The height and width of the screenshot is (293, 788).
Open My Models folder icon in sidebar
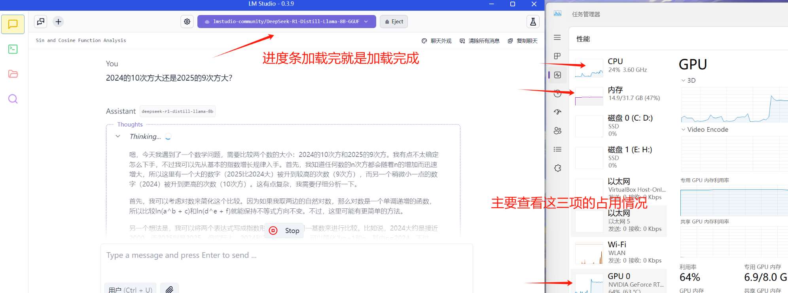click(13, 74)
